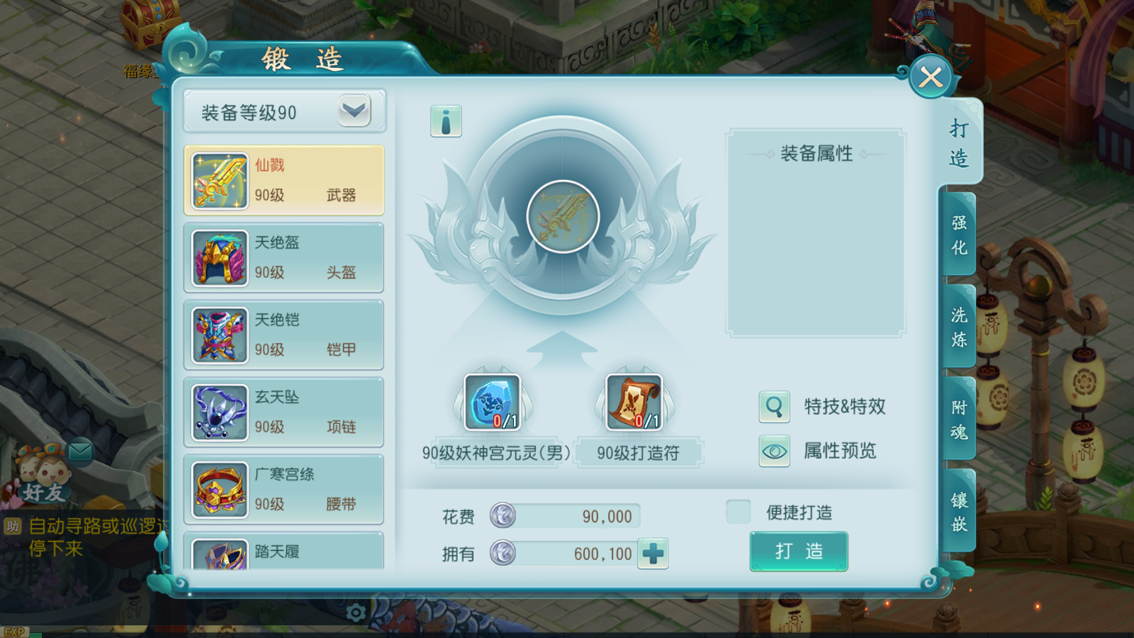
Task: Select the 90级打造符 scroll icon
Action: [x=634, y=403]
